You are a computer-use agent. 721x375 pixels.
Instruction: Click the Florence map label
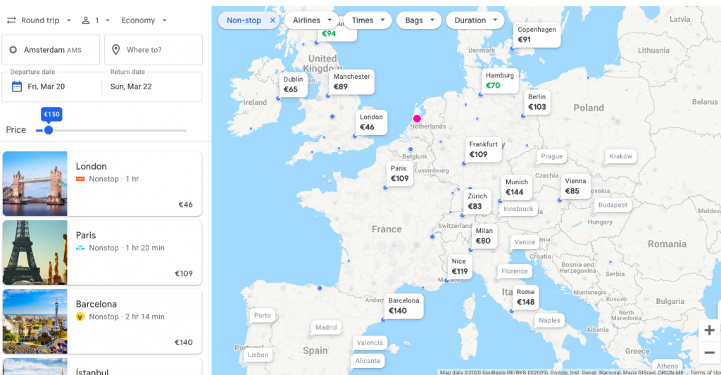[515, 271]
